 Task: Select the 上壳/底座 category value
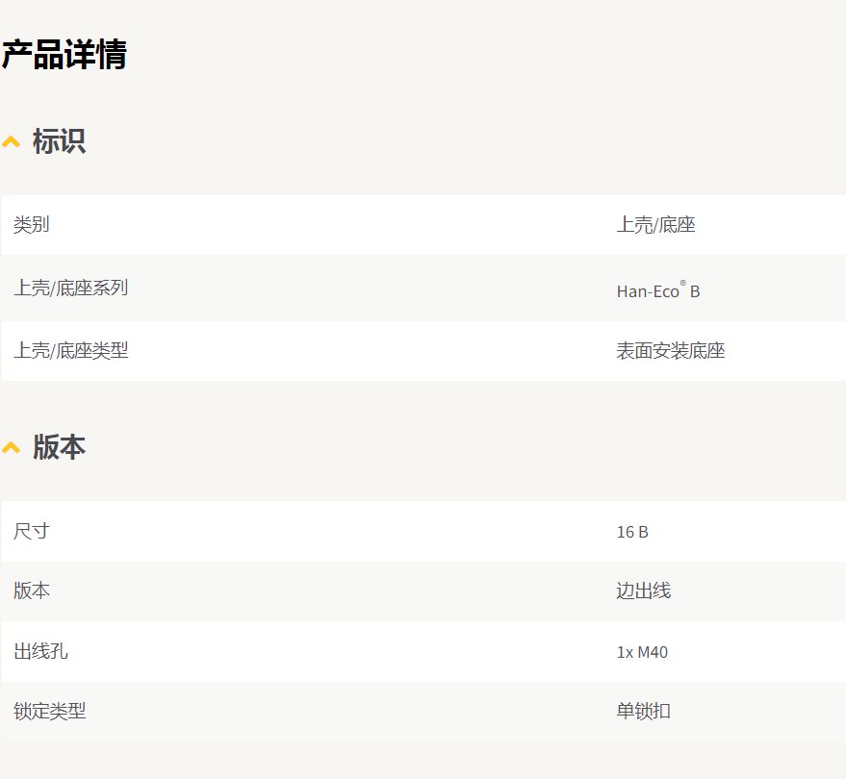[x=655, y=225]
